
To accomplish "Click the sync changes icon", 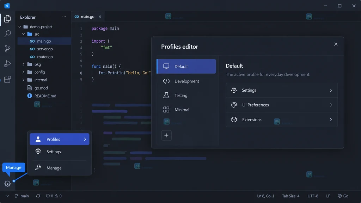I will (38, 196).
